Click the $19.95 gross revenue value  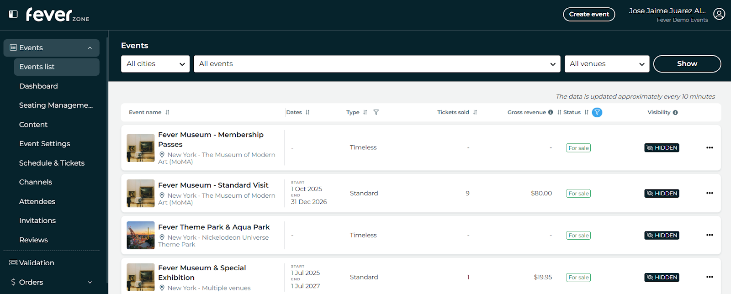543,277
